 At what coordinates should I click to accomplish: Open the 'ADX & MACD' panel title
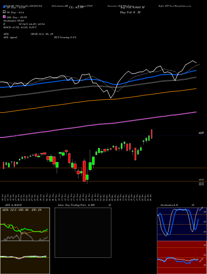13,205
